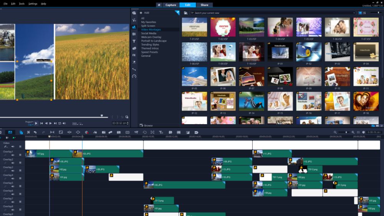Select the Social Media category
This screenshot has height=216, width=384.
(148, 33)
